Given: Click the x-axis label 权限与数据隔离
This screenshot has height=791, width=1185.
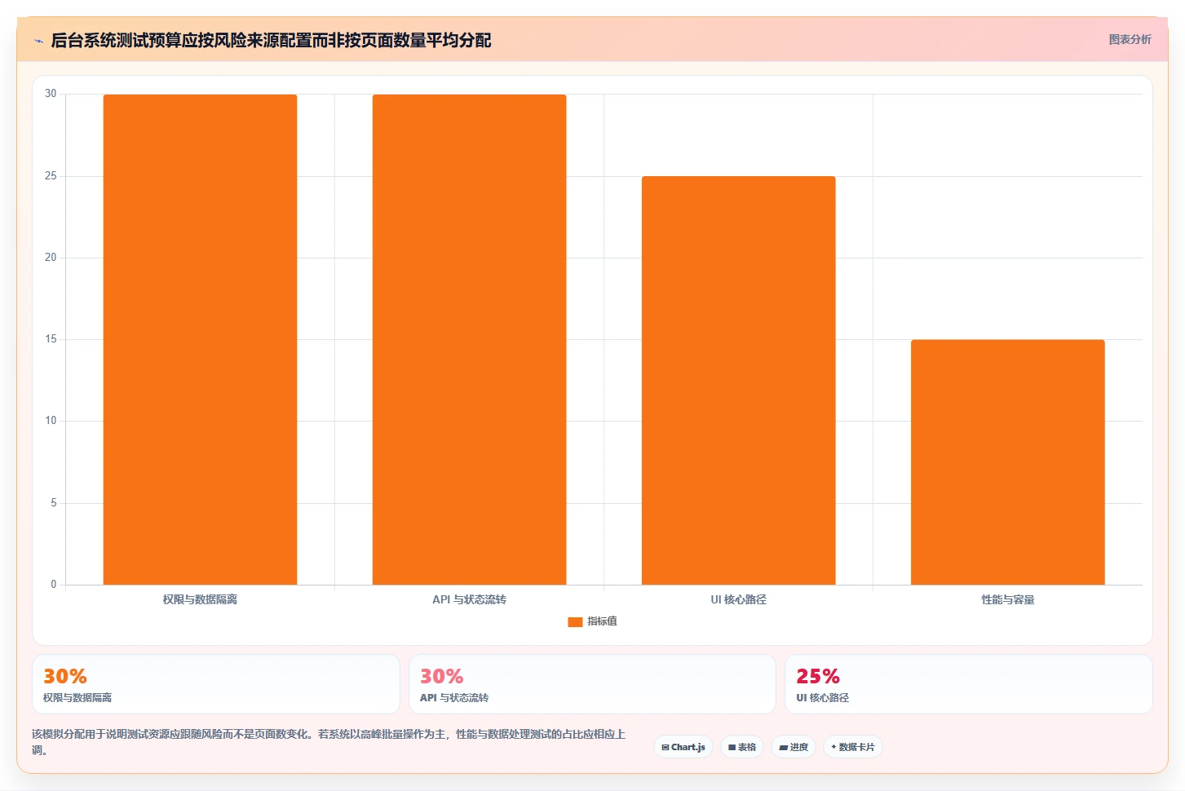Looking at the screenshot, I should [200, 599].
